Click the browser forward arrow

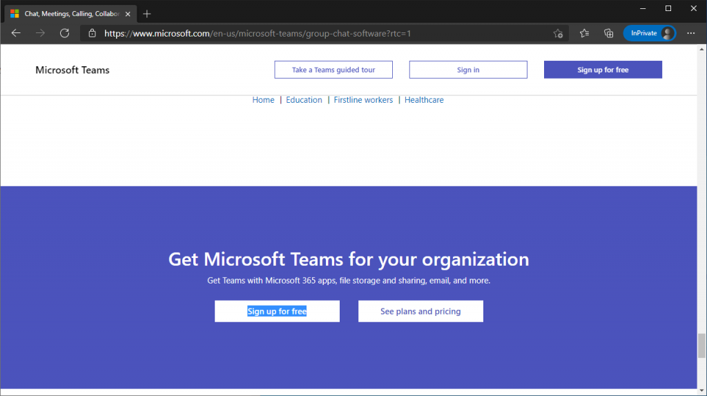(x=40, y=33)
